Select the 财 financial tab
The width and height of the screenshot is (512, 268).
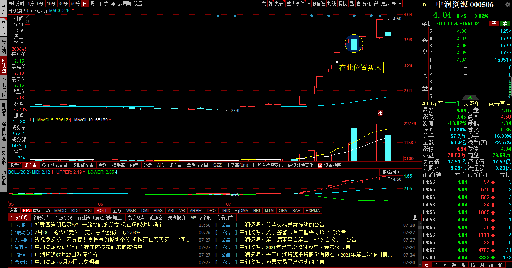[482, 265]
